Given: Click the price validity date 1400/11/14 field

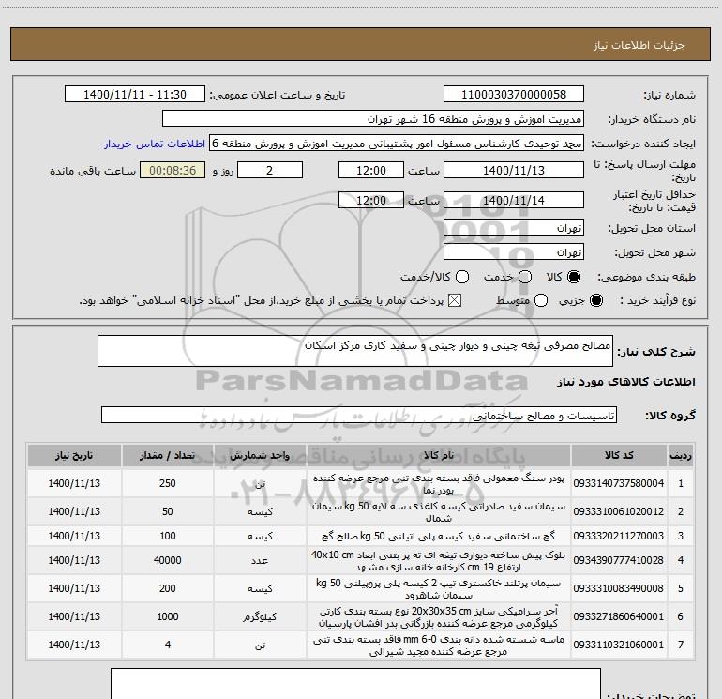Looking at the screenshot, I should pyautogui.click(x=514, y=200).
